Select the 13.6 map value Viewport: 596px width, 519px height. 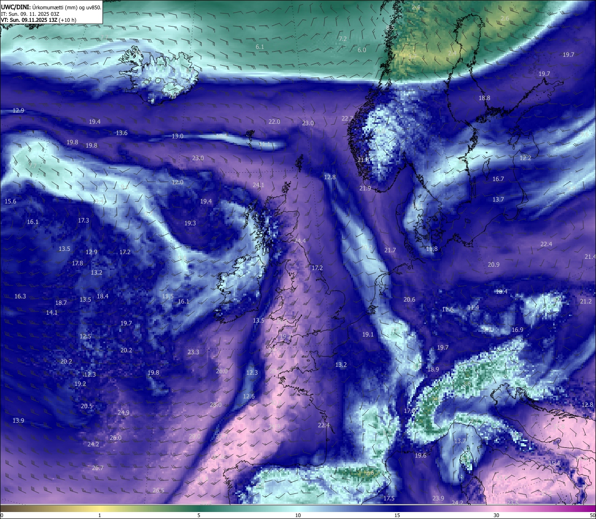122,133
